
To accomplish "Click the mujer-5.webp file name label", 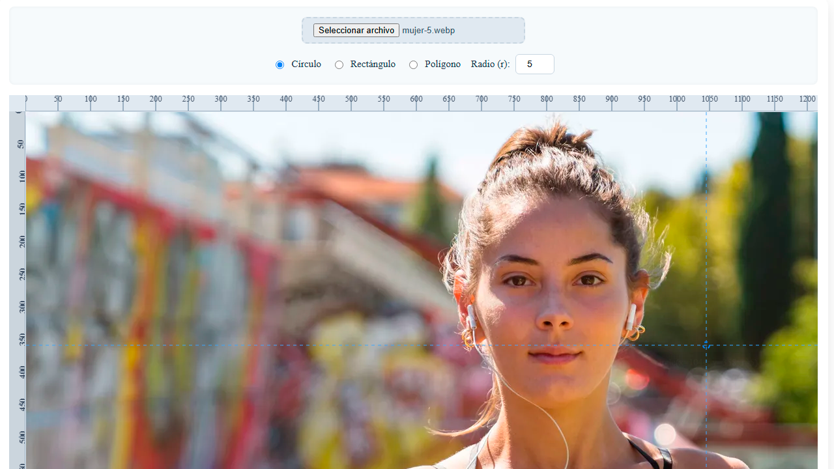I will pyautogui.click(x=428, y=31).
